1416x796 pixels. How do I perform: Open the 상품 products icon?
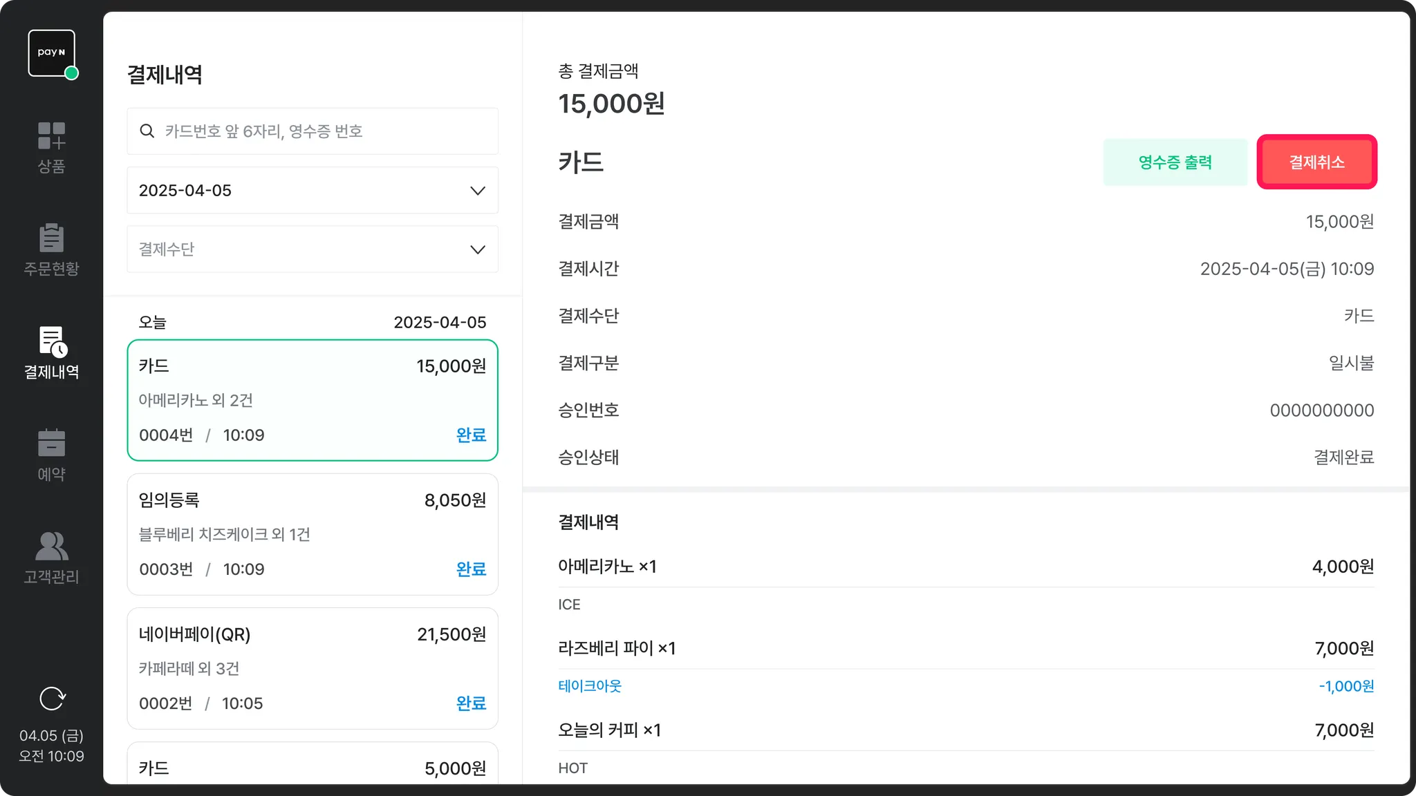pos(52,136)
